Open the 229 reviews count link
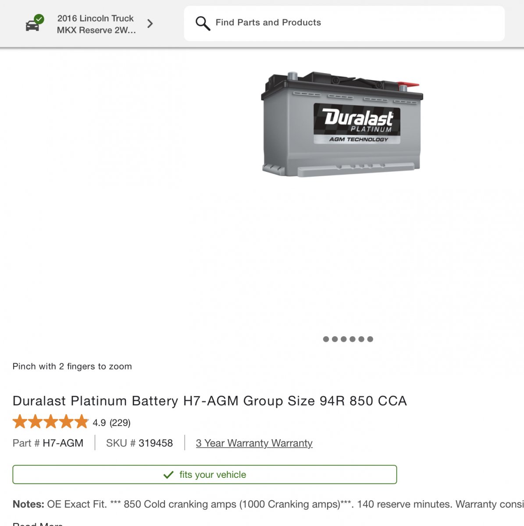Viewport: 524px width, 526px height. (x=120, y=423)
